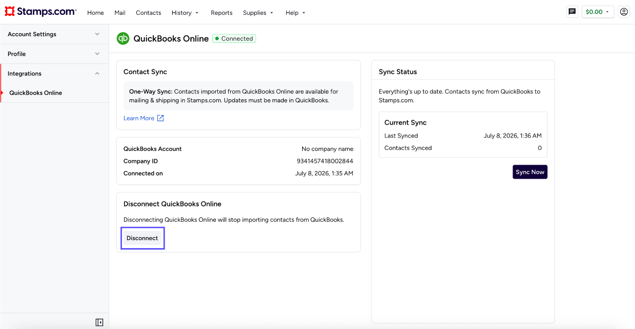Image resolution: width=635 pixels, height=329 pixels.
Task: Click the Contacts Synced value 0
Action: (540, 148)
